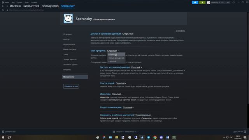Open the Windows Start menu

coord(3,137)
